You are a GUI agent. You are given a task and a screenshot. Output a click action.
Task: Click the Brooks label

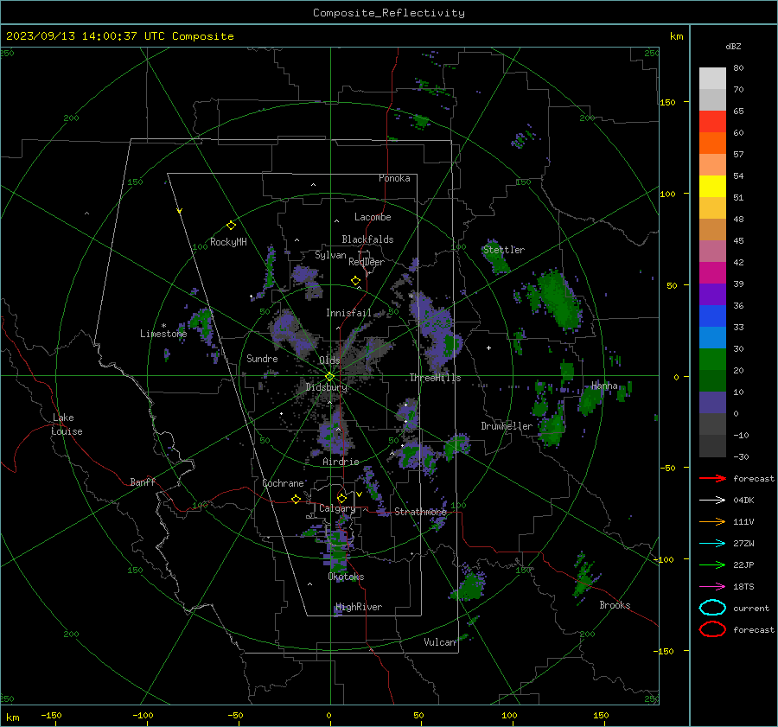615,605
